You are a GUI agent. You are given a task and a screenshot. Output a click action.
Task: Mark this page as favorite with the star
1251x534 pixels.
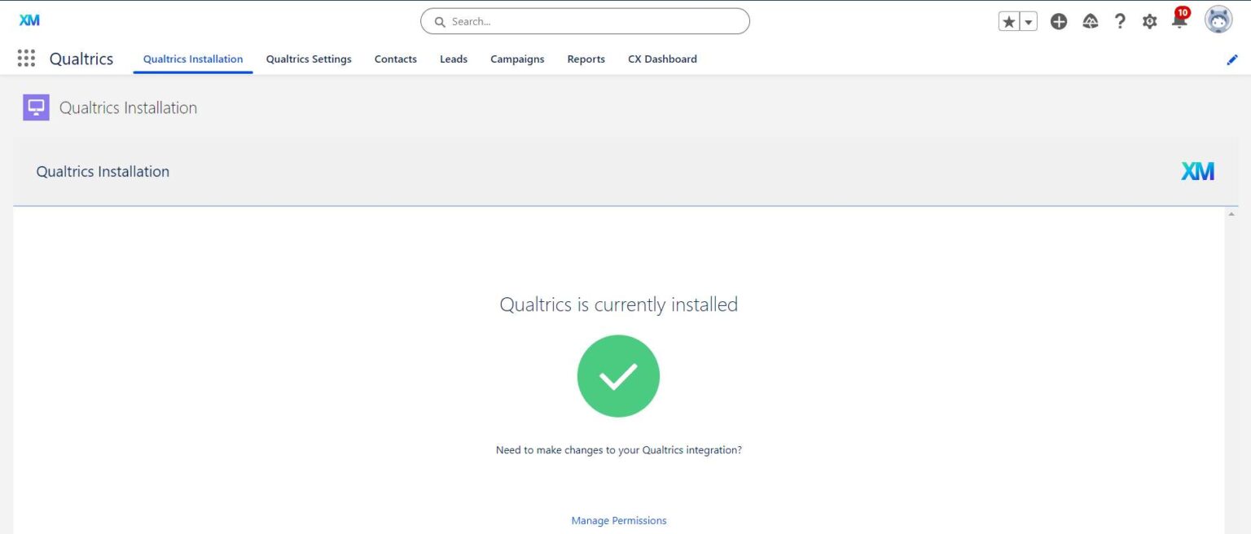[1008, 20]
